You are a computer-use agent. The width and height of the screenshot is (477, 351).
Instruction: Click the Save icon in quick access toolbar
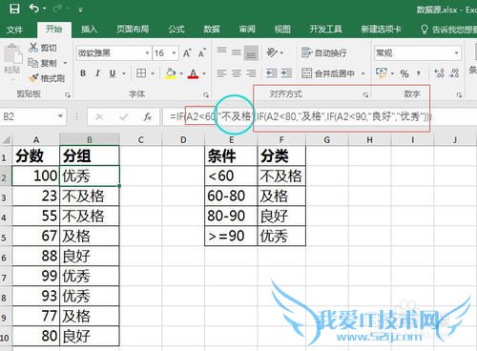14,9
